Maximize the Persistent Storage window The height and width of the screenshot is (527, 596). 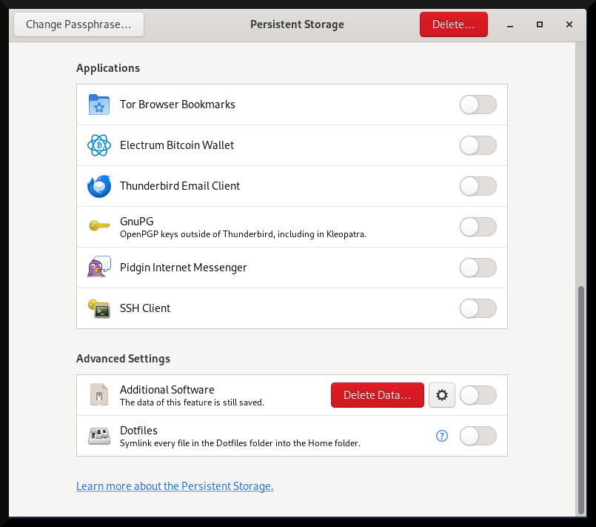540,24
